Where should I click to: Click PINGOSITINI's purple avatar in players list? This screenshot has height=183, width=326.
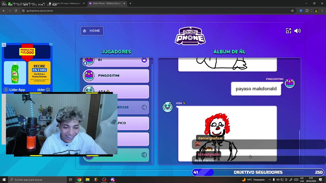click(89, 75)
